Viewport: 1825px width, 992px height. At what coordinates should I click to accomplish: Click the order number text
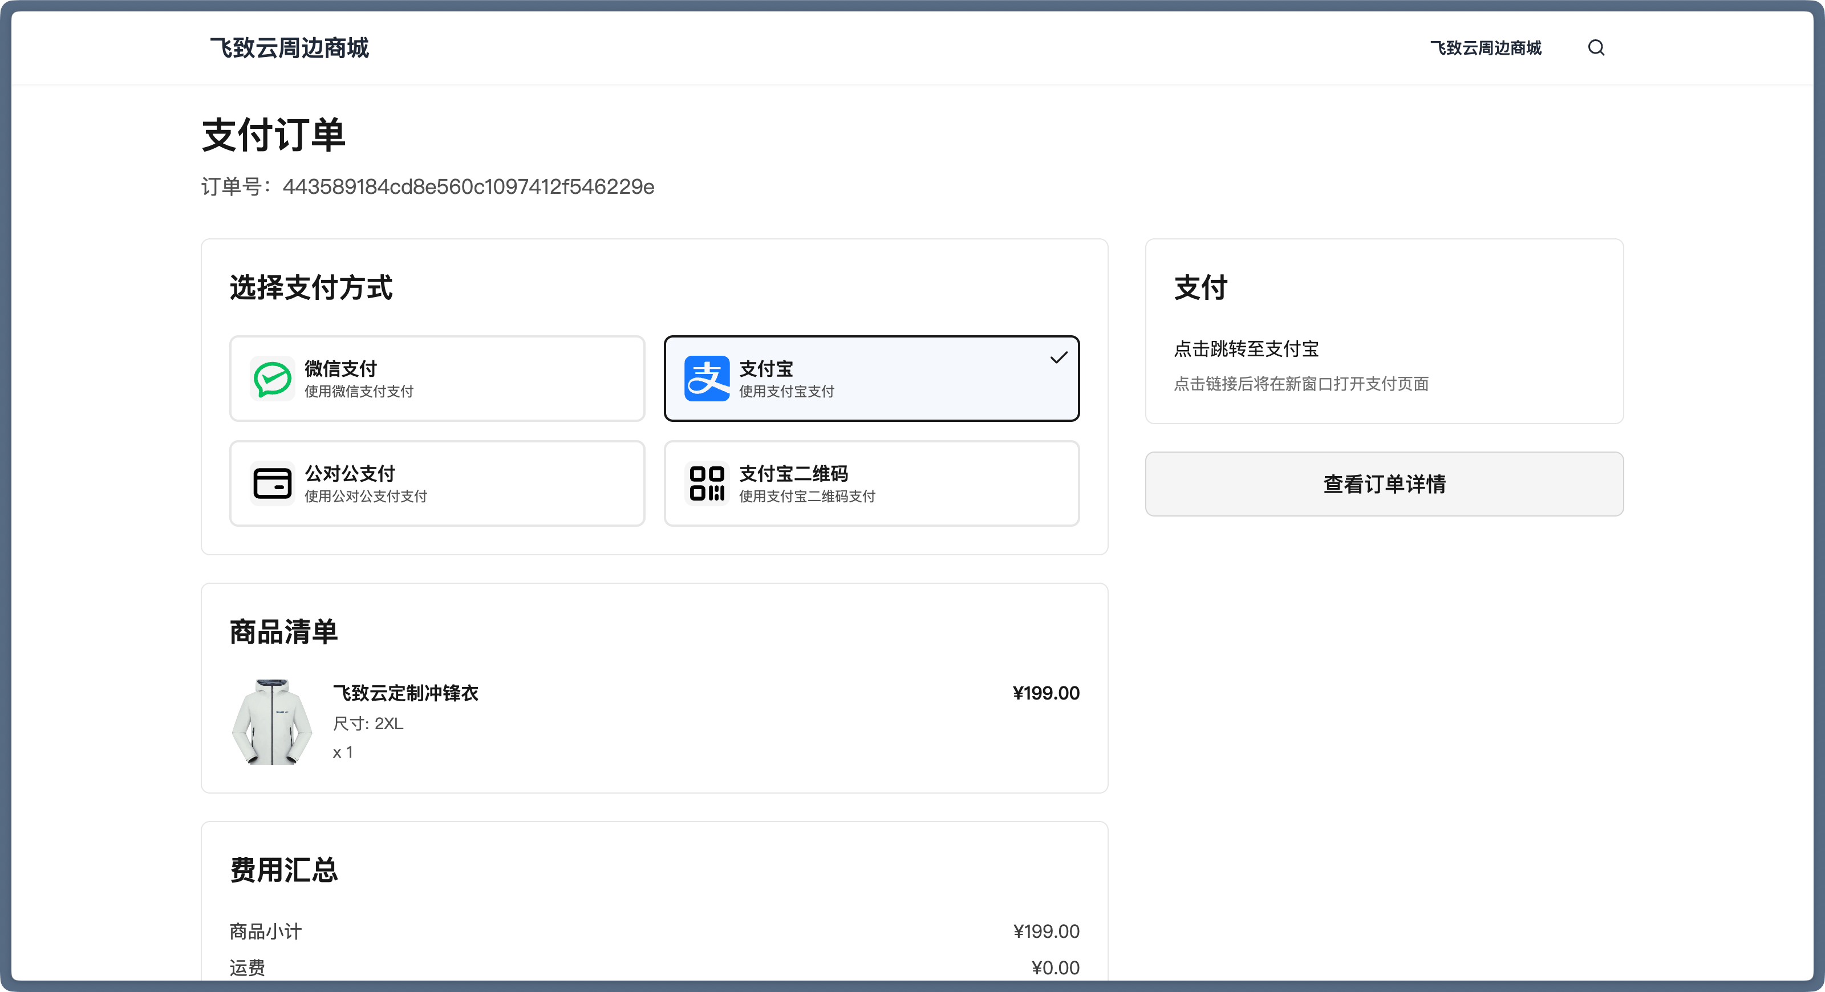point(428,187)
